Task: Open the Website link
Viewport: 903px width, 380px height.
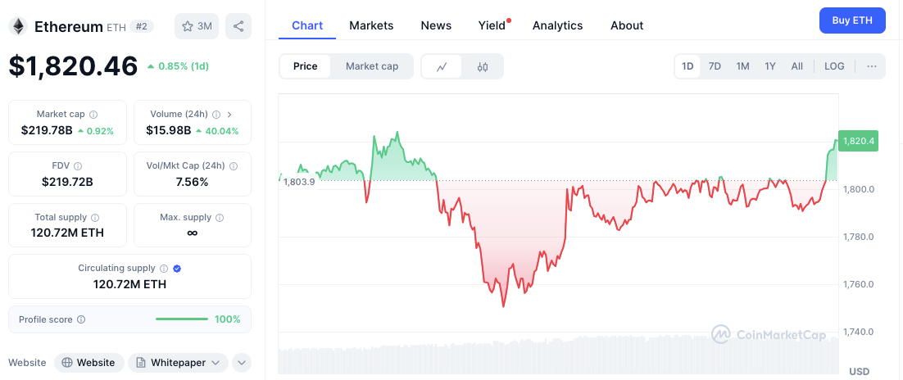Action: [88, 362]
